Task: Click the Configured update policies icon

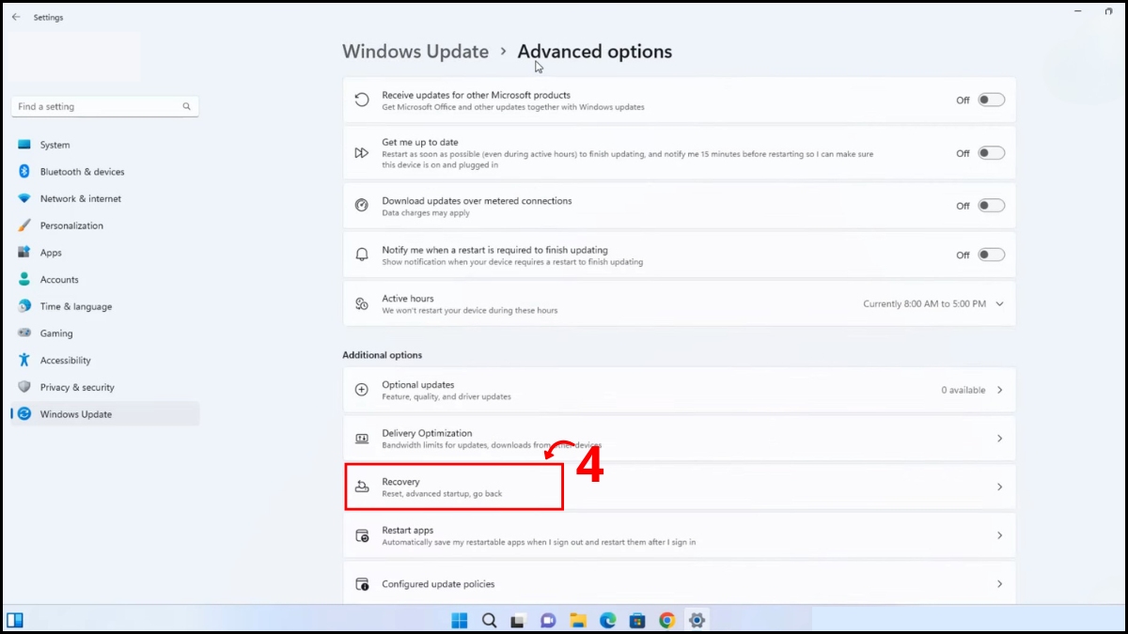Action: point(362,584)
